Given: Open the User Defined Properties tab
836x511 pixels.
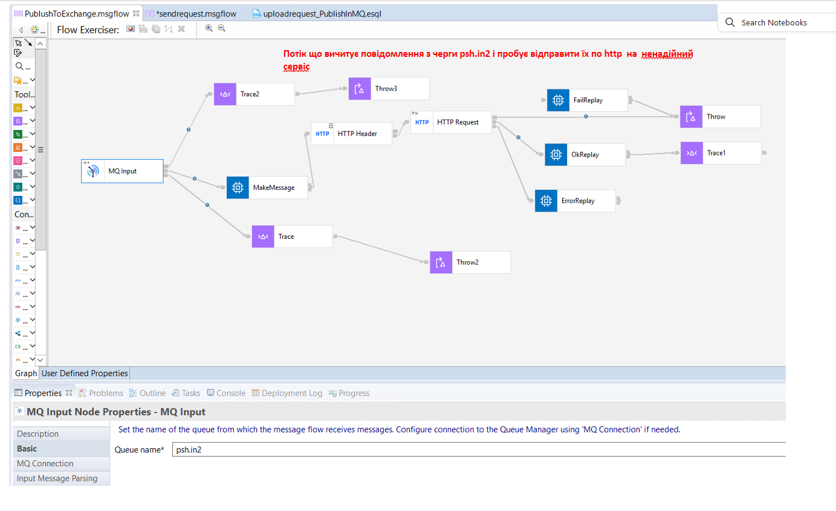Looking at the screenshot, I should pos(85,374).
